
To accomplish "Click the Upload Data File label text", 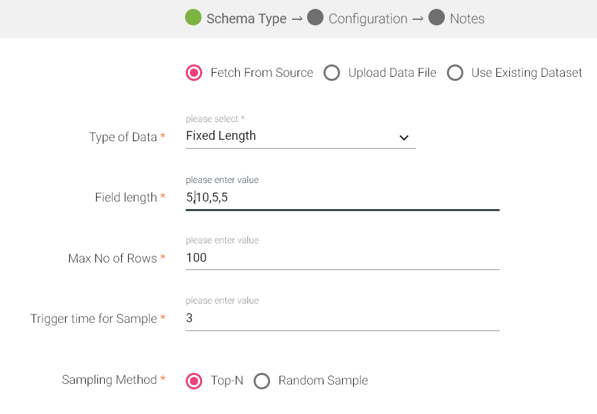I will click(x=392, y=73).
